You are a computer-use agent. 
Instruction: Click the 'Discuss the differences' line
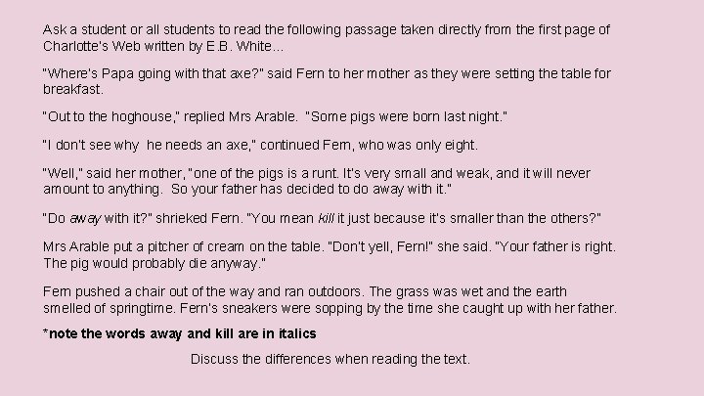click(330, 359)
